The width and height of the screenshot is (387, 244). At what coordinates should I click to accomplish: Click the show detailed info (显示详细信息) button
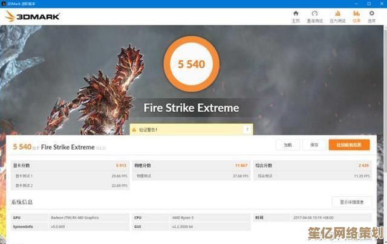352,202
